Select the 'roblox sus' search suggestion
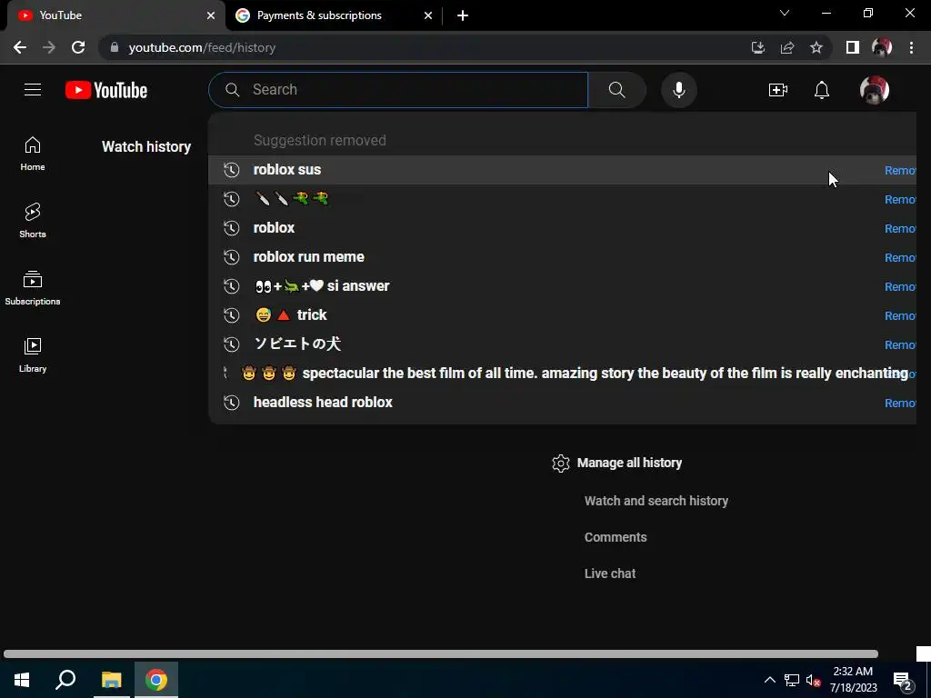The image size is (931, 698). point(562,170)
